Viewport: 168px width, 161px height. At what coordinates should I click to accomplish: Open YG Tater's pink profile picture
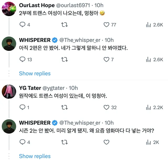click(x=8, y=93)
